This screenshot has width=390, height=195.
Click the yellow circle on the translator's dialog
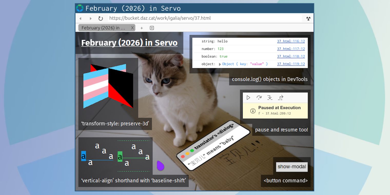pos(187,153)
